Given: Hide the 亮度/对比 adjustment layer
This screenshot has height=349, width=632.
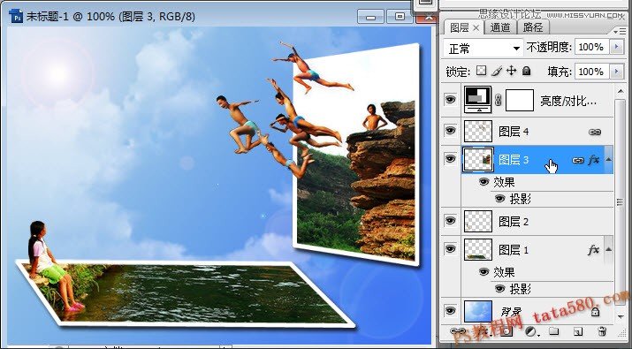Looking at the screenshot, I should coord(450,99).
